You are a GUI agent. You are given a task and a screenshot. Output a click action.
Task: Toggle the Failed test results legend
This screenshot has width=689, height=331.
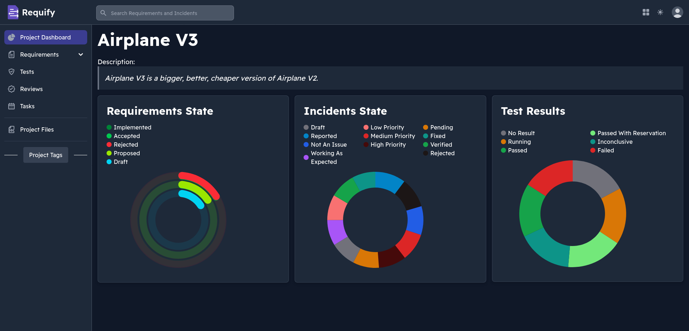point(605,150)
